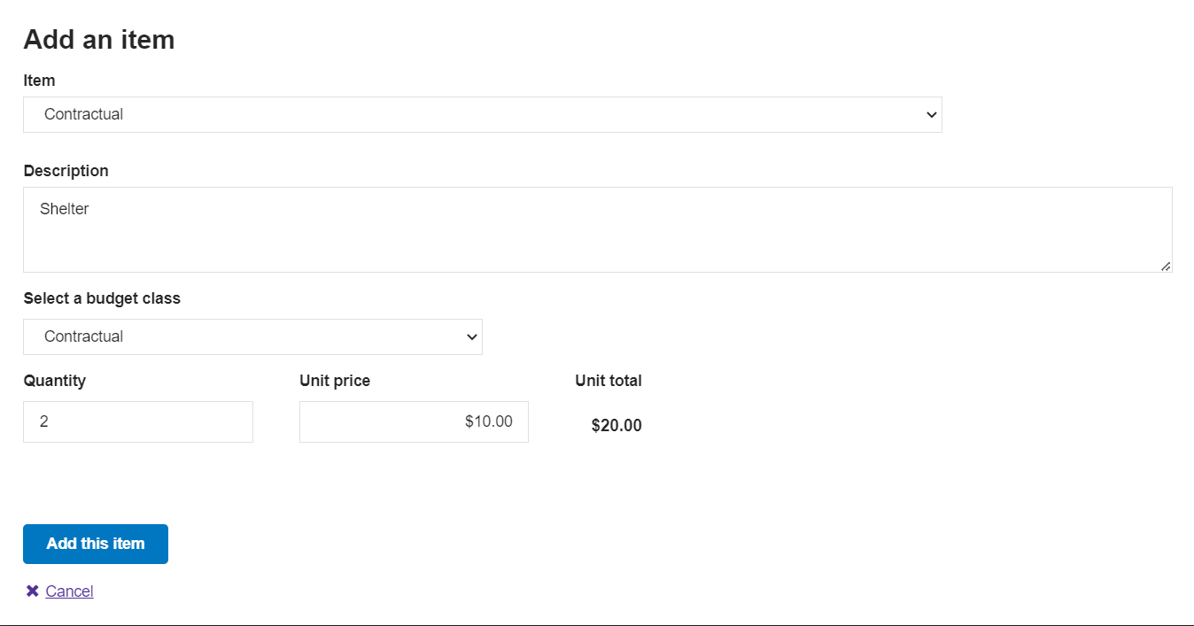Click the Description box resize handle
Viewport: 1194px width, 626px height.
1166,266
